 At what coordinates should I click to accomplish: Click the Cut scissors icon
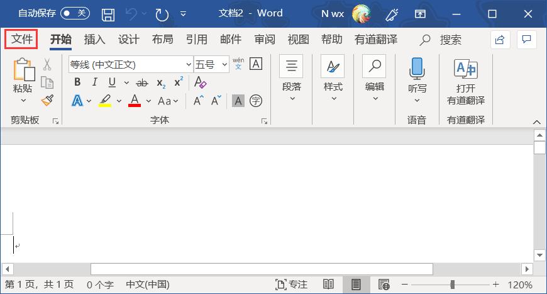(47, 65)
